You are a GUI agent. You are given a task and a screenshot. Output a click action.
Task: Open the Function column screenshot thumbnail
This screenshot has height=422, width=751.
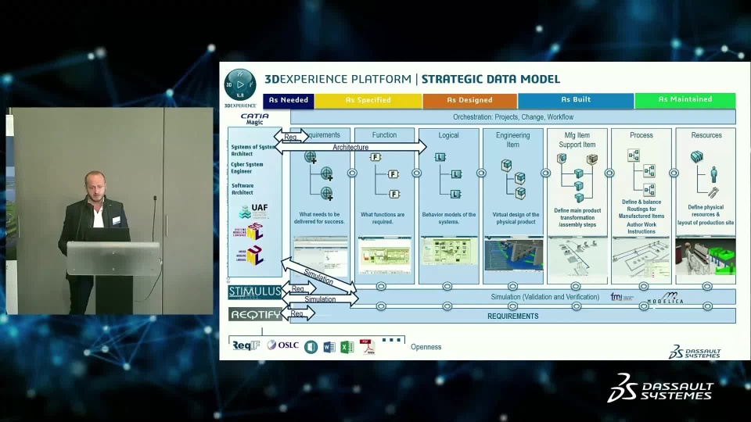[x=385, y=255]
